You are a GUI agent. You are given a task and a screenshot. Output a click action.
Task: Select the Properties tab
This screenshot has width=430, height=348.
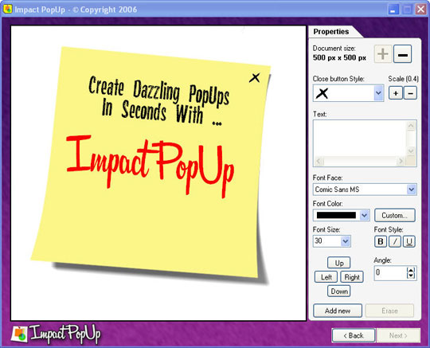(331, 32)
